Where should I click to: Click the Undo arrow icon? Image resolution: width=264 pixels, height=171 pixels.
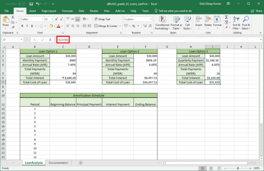(38, 4)
